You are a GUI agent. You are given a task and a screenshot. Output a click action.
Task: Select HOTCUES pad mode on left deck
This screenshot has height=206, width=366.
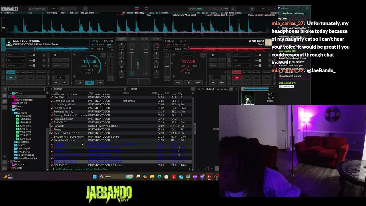click(11, 72)
